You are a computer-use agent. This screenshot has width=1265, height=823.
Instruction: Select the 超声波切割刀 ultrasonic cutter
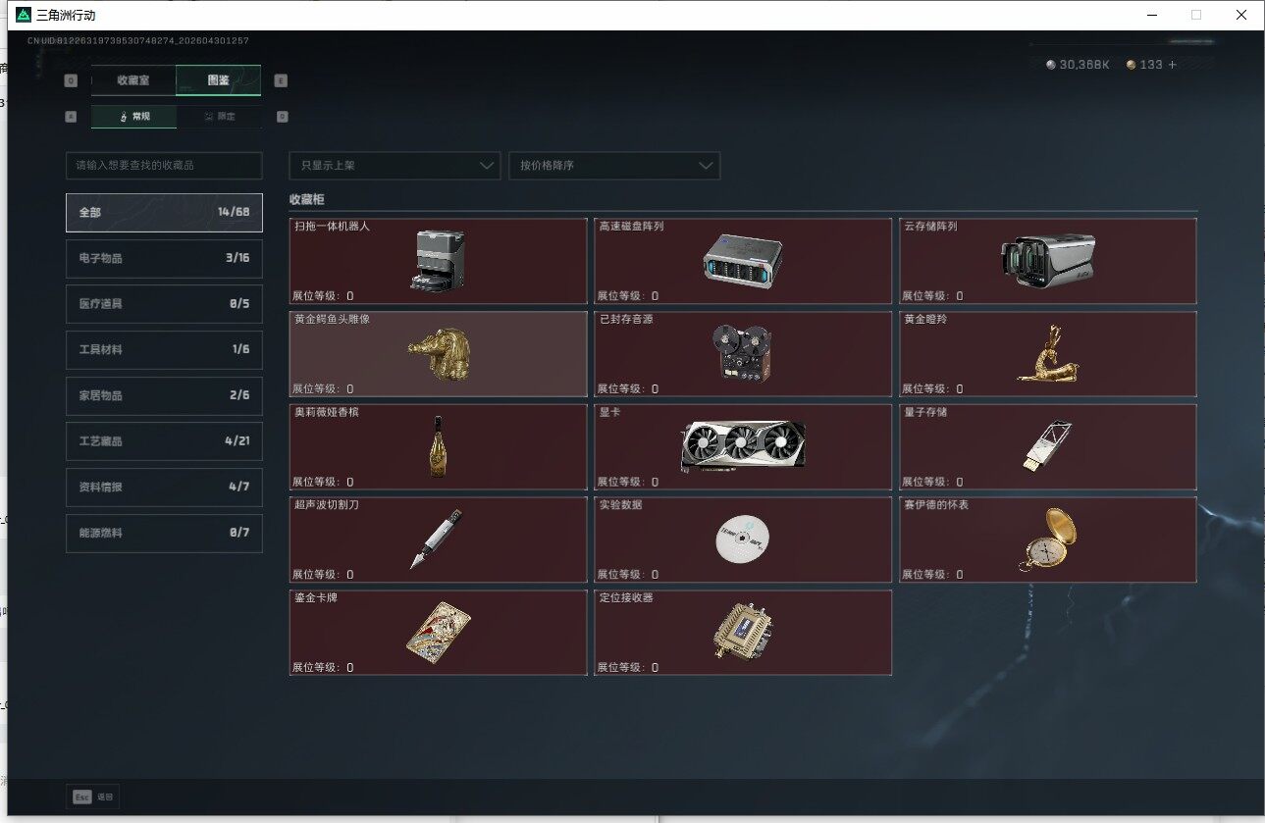point(439,540)
